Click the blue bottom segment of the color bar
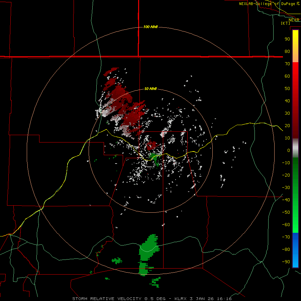This screenshot has height=301, width=301. tap(295, 250)
